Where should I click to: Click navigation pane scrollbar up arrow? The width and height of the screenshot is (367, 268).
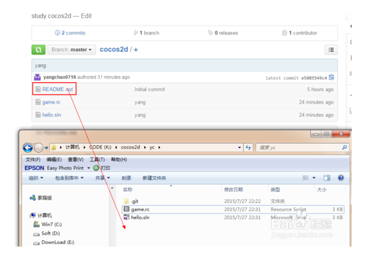click(112, 188)
